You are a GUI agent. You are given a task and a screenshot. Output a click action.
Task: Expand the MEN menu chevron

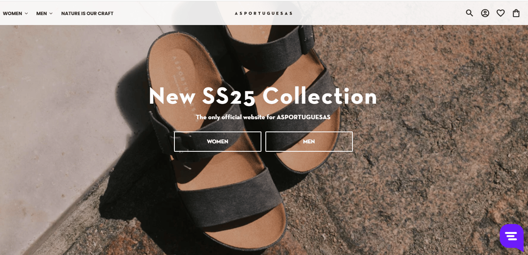pos(51,14)
